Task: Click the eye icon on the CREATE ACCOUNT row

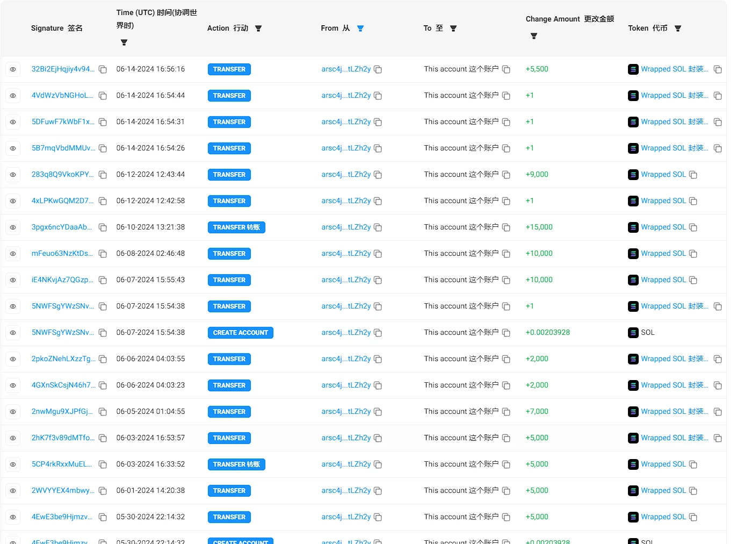Action: [x=13, y=332]
